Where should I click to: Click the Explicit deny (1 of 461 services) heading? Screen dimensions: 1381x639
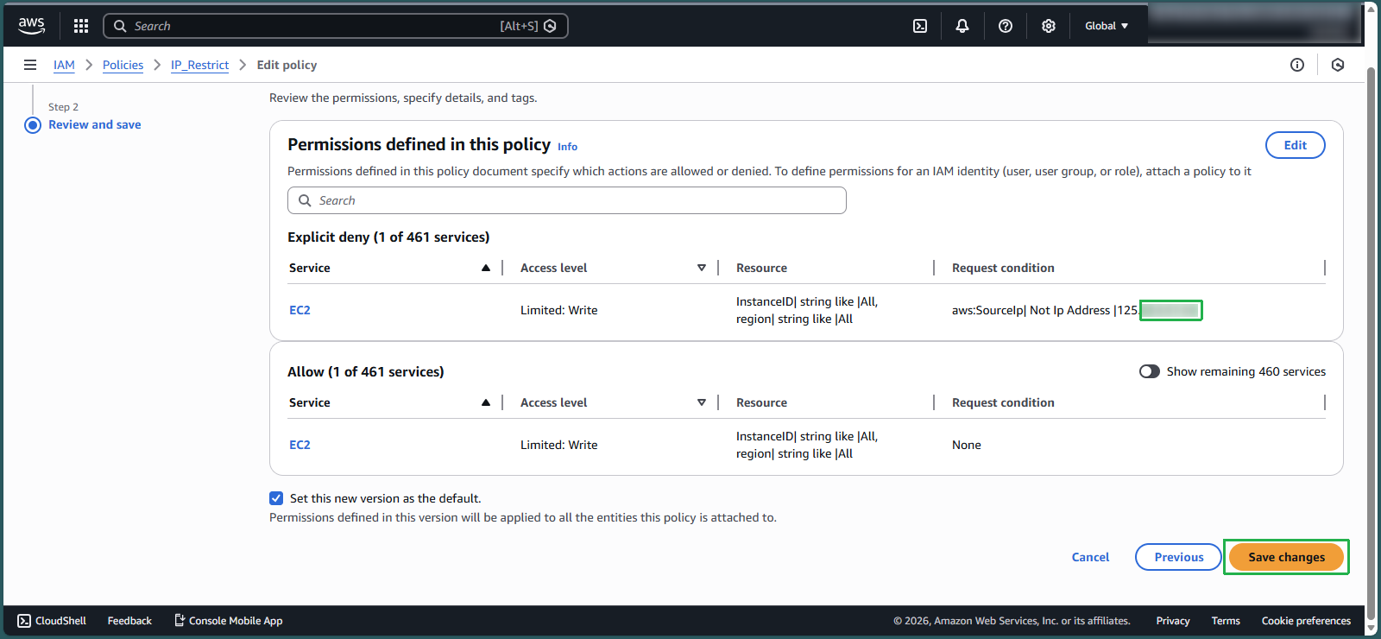[x=388, y=237]
